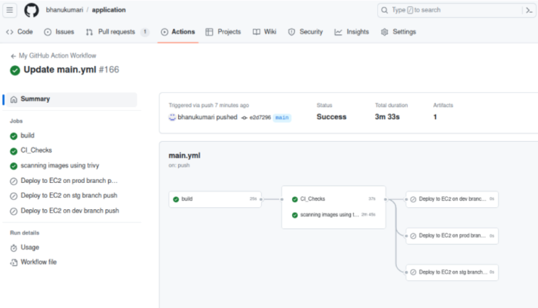This screenshot has height=308, width=538.
Task: Open Deploy to EC2 on prod job
Action: [x=69, y=181]
